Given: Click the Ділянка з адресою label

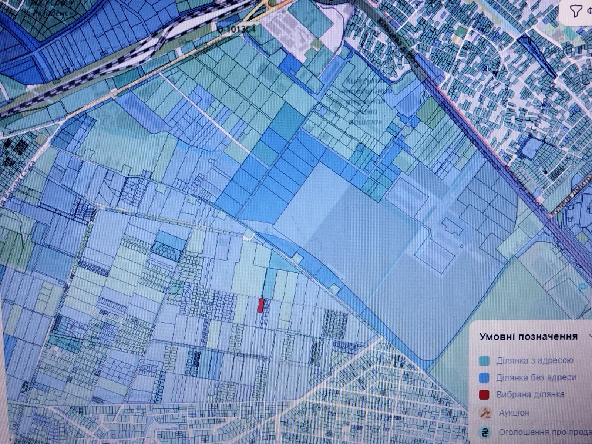Looking at the screenshot, I should [535, 360].
